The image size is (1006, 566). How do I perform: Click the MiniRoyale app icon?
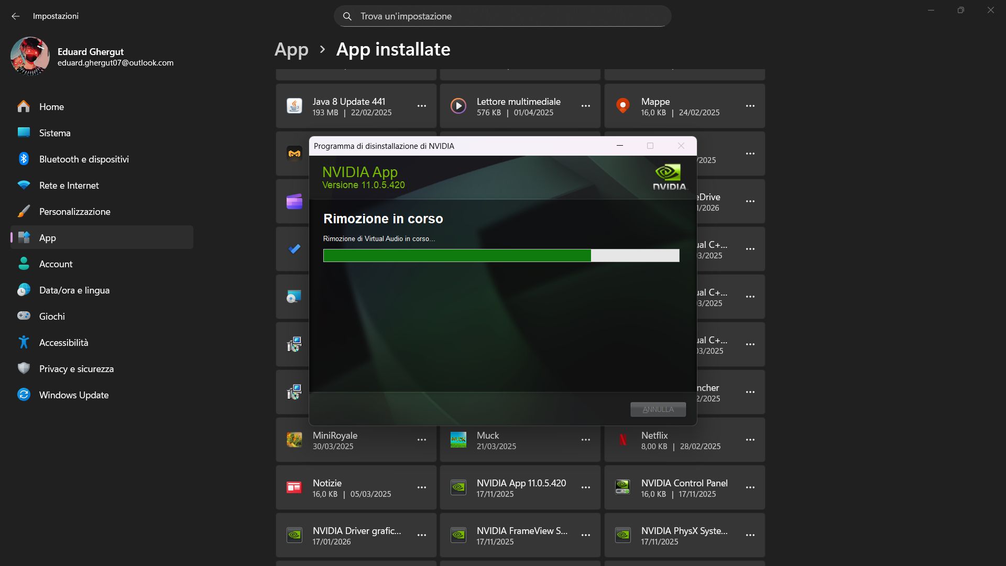(294, 440)
